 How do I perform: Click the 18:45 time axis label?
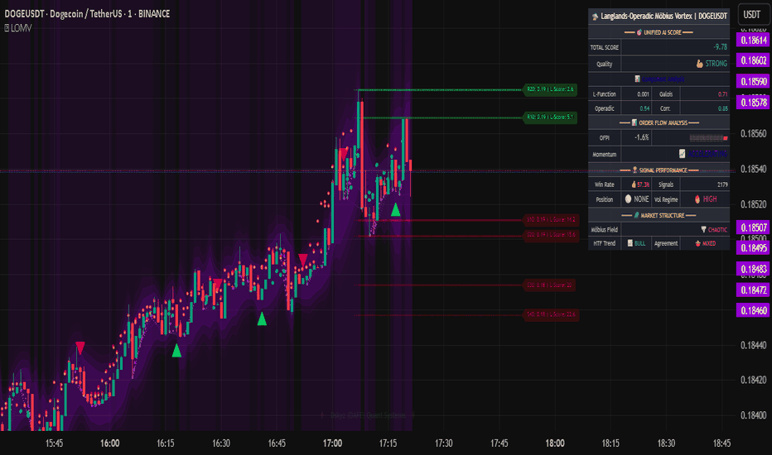[x=721, y=443]
